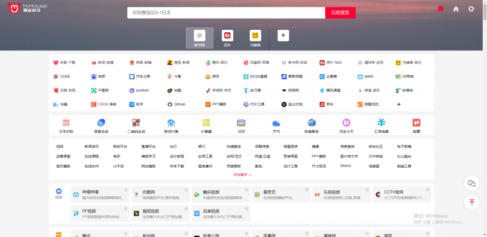Star the 百度视频 card
The image size is (487, 237).
point(247,209)
